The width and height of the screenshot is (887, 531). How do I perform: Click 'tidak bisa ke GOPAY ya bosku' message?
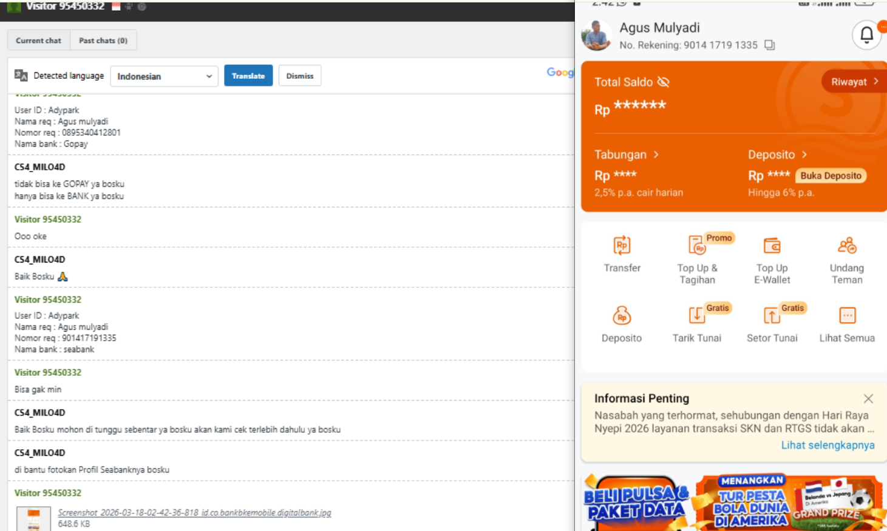click(69, 184)
